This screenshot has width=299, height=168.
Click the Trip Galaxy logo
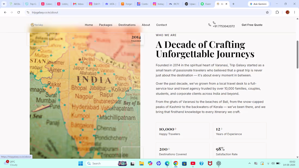click(37, 25)
